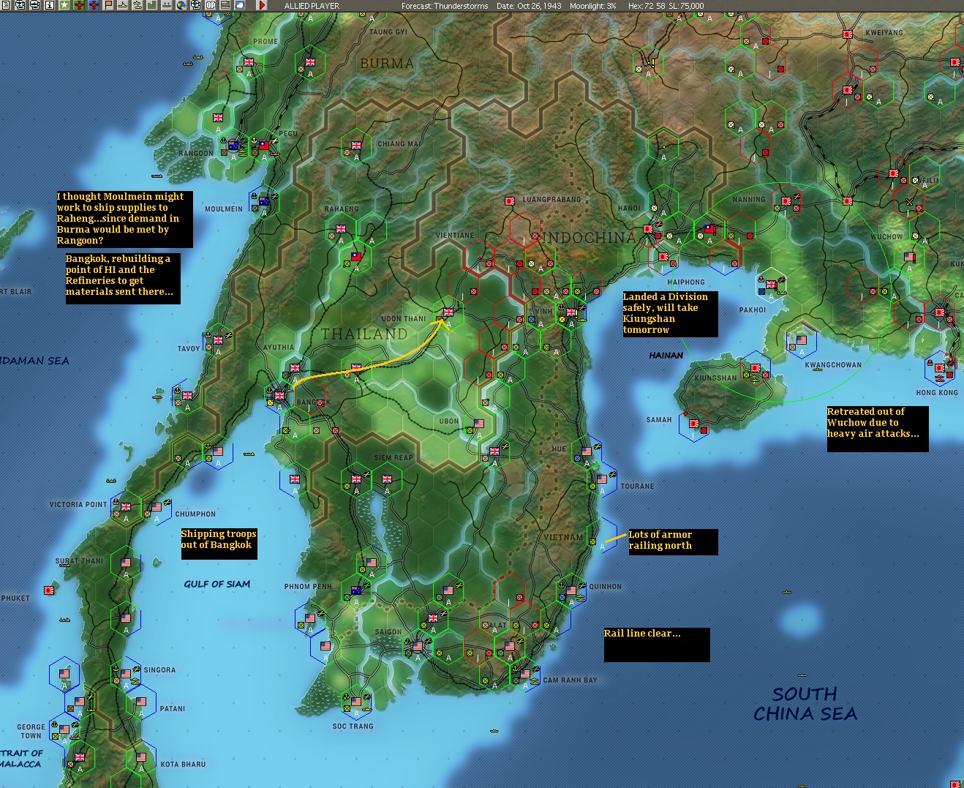
Task: Select the Australian unit at Phnom Penh
Action: tap(356, 590)
